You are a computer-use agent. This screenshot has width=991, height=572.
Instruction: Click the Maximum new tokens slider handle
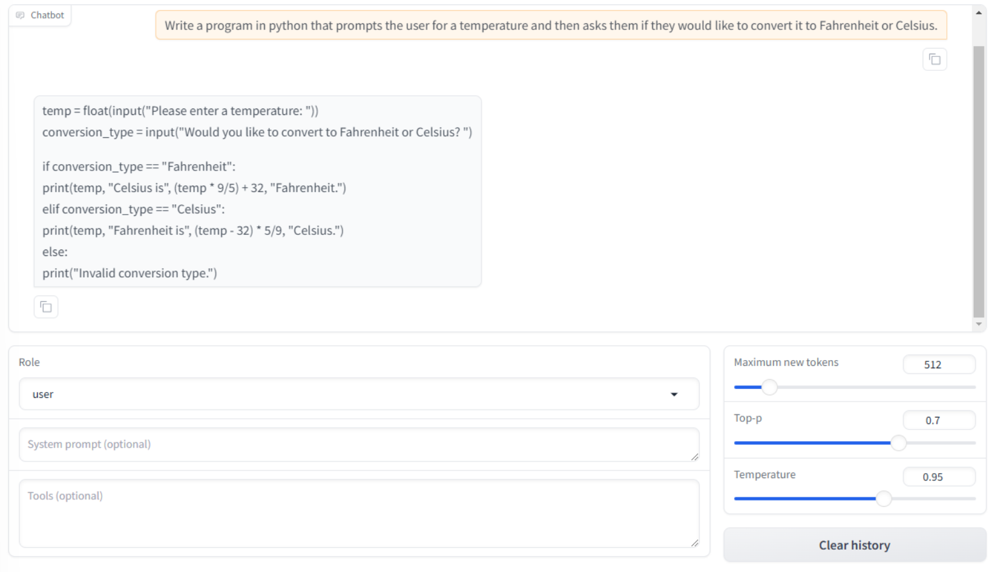point(769,387)
